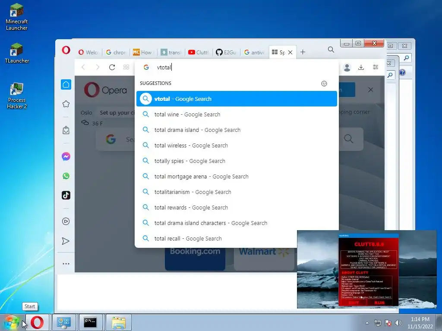The height and width of the screenshot is (331, 442).
Task: Select 'totalitarianism' suggestion
Action: pos(237,192)
